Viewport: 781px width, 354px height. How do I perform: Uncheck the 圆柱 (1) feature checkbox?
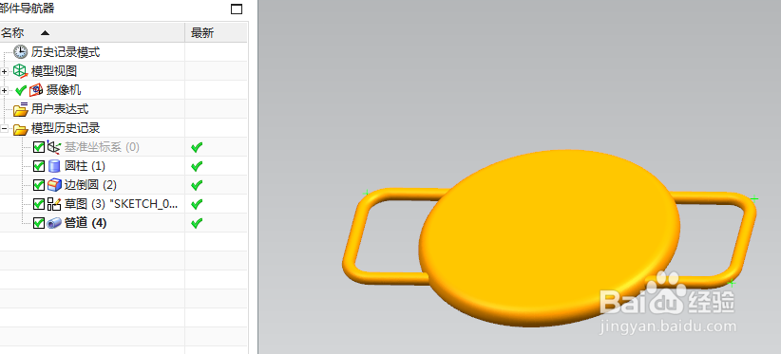(x=39, y=166)
